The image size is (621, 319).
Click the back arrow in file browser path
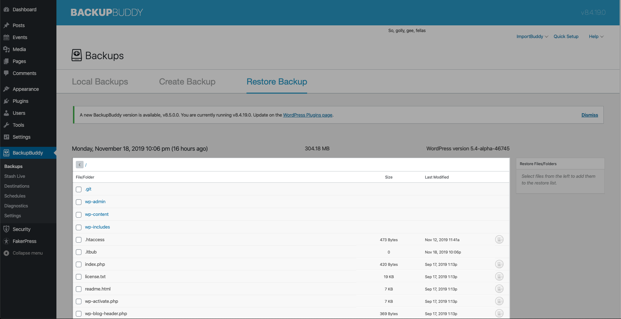[80, 165]
